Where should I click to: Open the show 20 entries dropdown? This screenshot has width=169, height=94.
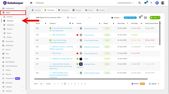42,84
